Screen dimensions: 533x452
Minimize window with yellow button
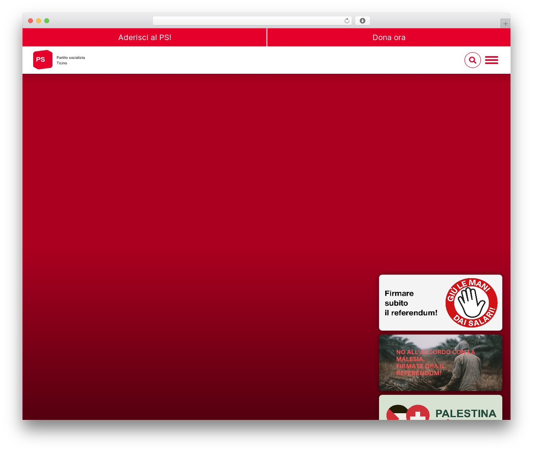[x=39, y=21]
